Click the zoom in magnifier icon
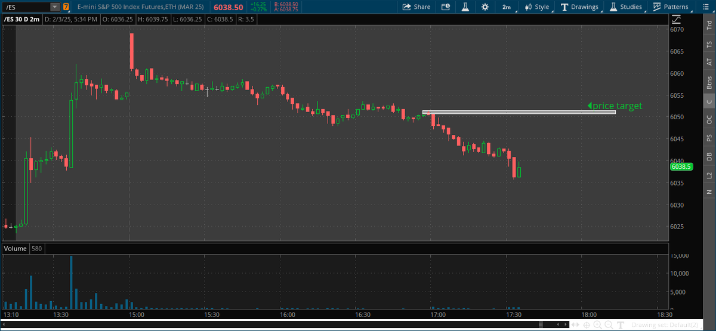This screenshot has height=331, width=716. coord(597,325)
